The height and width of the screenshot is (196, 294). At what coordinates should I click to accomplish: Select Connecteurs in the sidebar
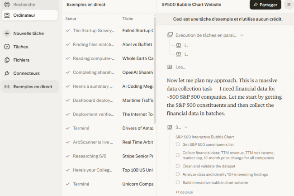(x=26, y=73)
